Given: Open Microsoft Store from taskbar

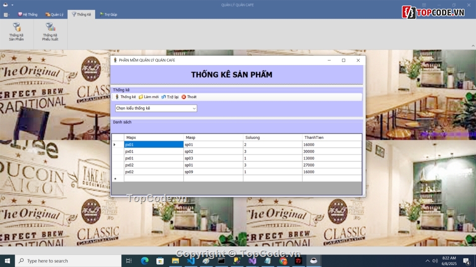Looking at the screenshot, I should [160, 260].
